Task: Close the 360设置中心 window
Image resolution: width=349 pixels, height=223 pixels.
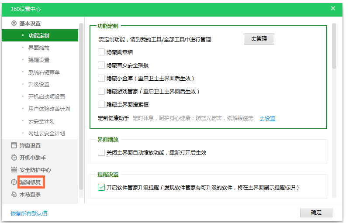Action: (333, 8)
